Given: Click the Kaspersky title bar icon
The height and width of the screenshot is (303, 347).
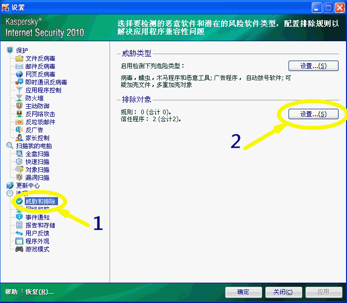Looking at the screenshot, I should pyautogui.click(x=5, y=7).
